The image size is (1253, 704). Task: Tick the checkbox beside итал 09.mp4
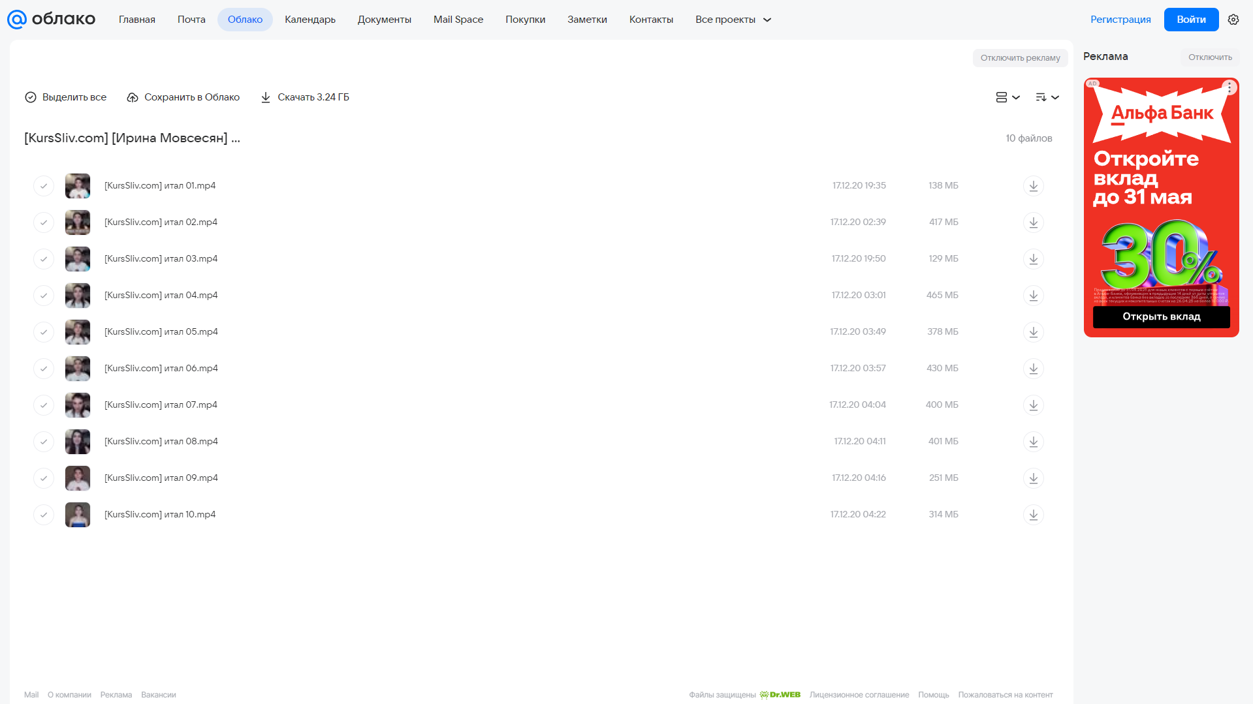[x=44, y=478]
